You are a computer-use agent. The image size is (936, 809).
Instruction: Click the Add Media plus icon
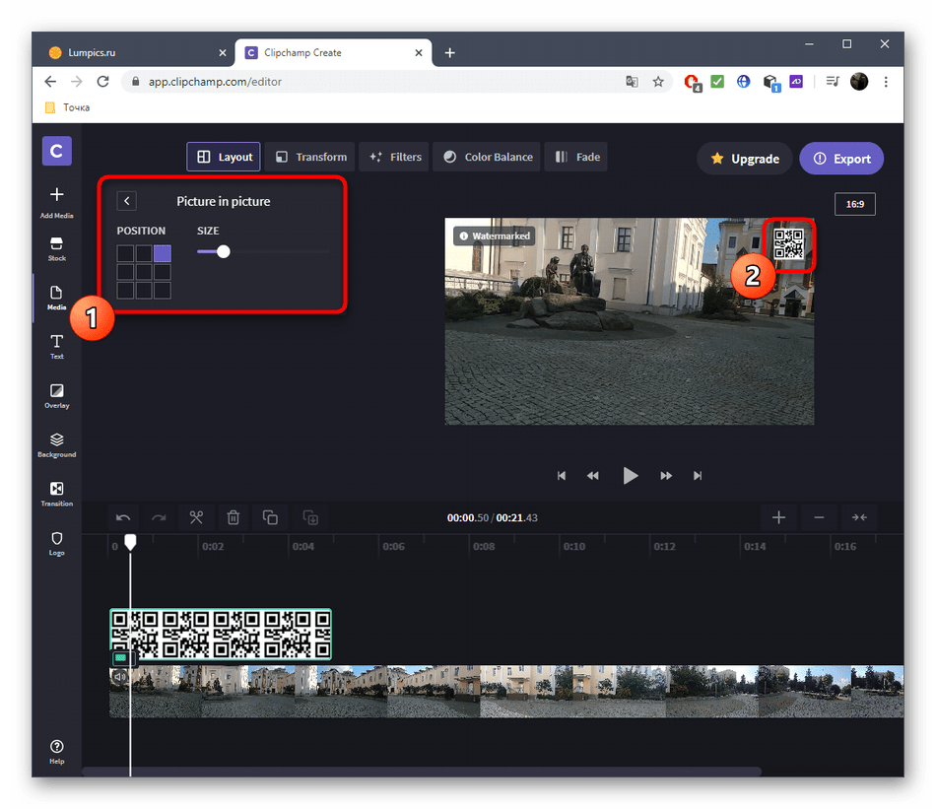pos(56,195)
